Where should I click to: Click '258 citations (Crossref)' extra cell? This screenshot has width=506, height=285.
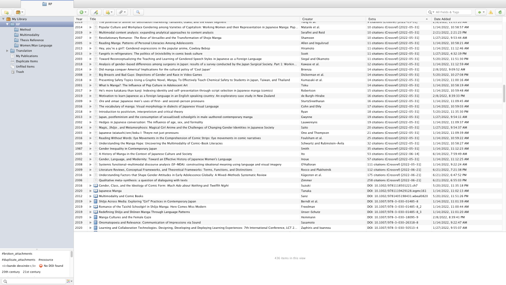[394, 180]
